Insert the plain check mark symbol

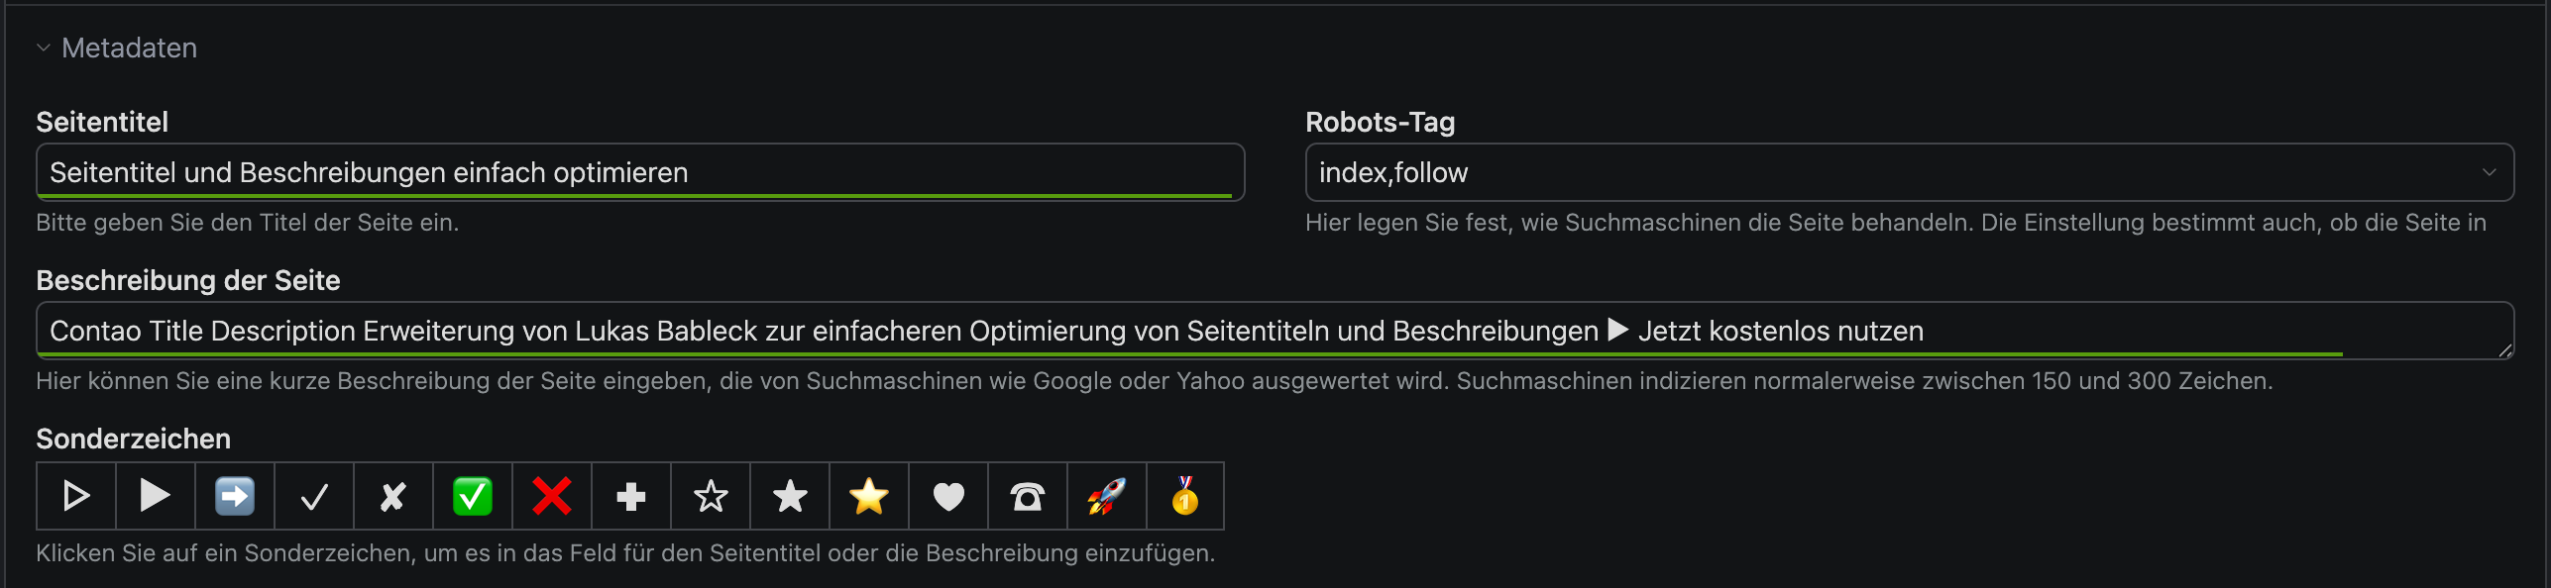pyautogui.click(x=314, y=496)
